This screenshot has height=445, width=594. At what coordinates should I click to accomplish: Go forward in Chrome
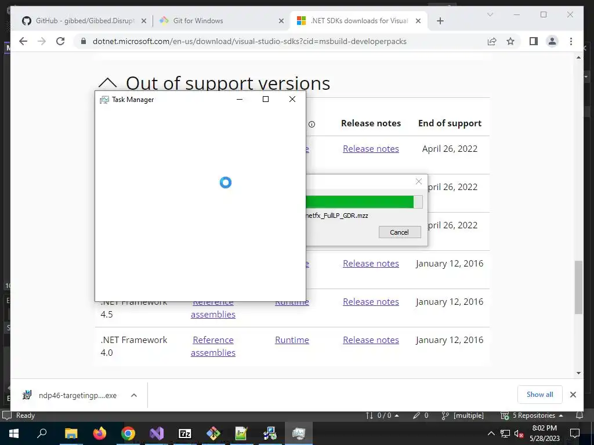(x=42, y=41)
